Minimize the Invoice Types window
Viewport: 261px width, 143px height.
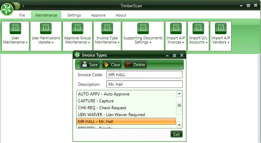(167, 56)
